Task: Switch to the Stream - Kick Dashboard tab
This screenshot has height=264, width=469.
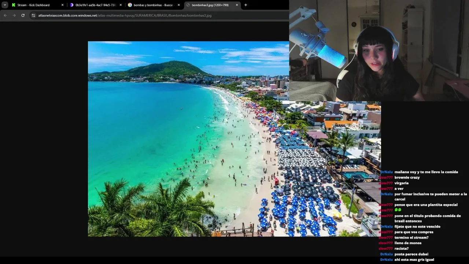Action: pos(37,5)
